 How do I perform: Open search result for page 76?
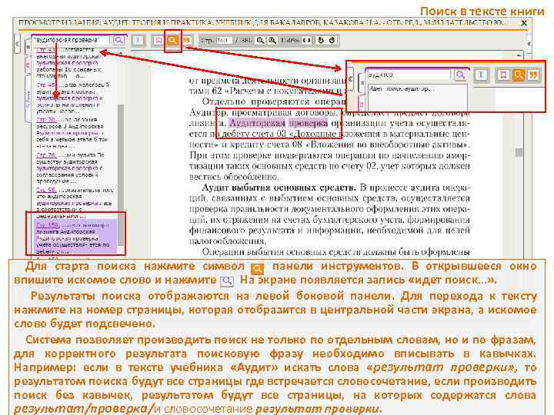46,155
